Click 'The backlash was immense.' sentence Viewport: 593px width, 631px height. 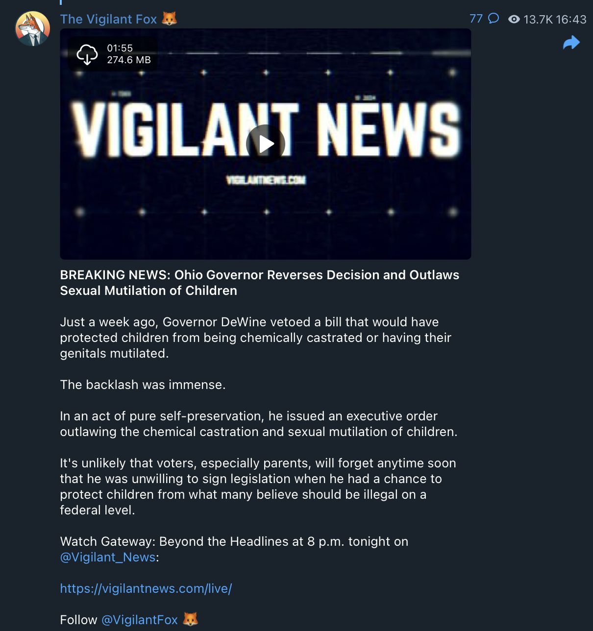click(x=143, y=385)
